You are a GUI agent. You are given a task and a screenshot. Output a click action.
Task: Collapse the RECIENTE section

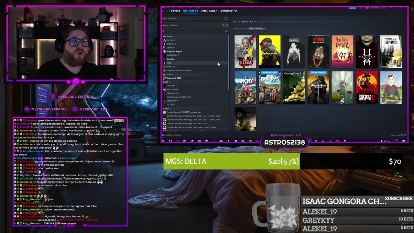click(x=168, y=36)
